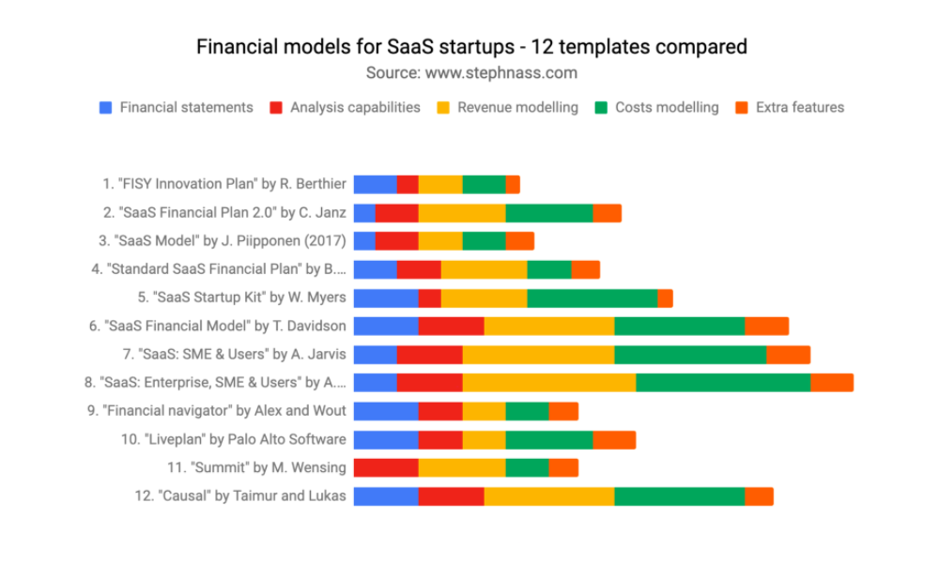Click green segment of the Causal bar

tap(680, 496)
